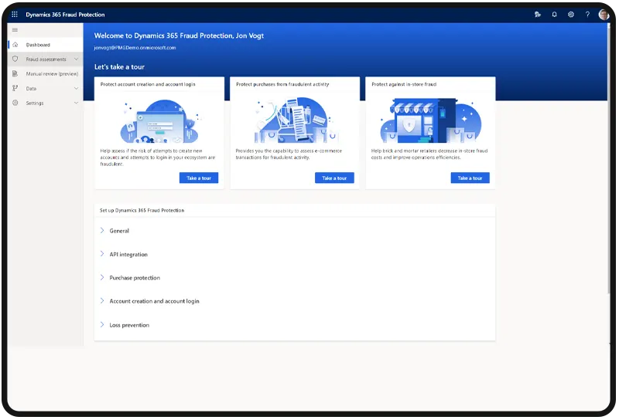The height and width of the screenshot is (420, 619).
Task: Click the feedback person icon in header
Action: [538, 14]
